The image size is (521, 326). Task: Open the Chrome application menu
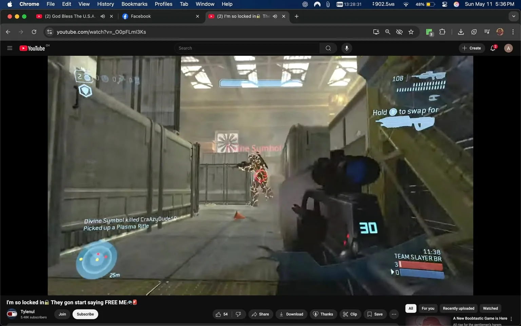pyautogui.click(x=29, y=4)
